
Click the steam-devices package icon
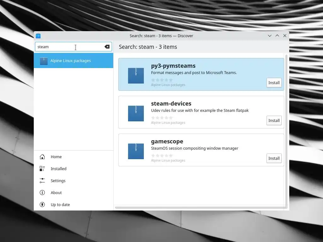[x=136, y=113]
